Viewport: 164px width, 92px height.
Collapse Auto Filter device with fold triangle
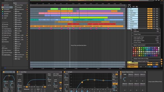pyautogui.click(x=19, y=72)
